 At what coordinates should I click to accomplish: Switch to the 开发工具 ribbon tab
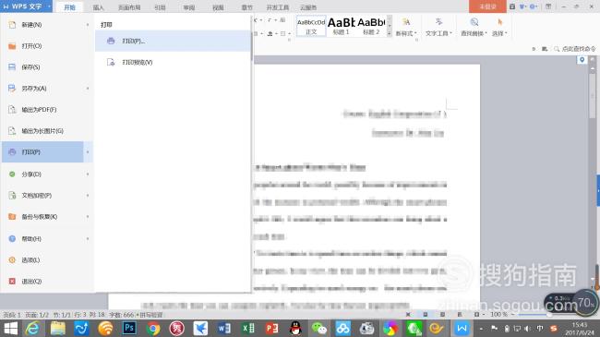click(x=278, y=7)
